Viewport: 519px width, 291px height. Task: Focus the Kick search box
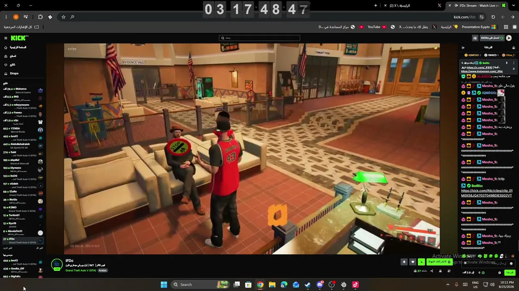(259, 38)
